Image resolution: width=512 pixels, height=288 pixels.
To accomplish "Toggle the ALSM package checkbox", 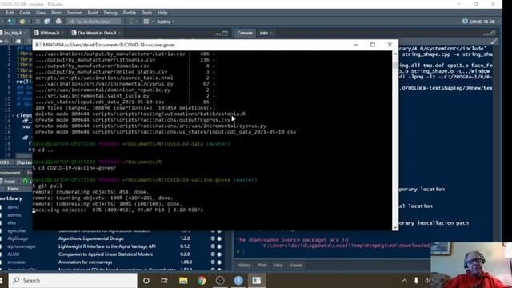I will [2, 254].
